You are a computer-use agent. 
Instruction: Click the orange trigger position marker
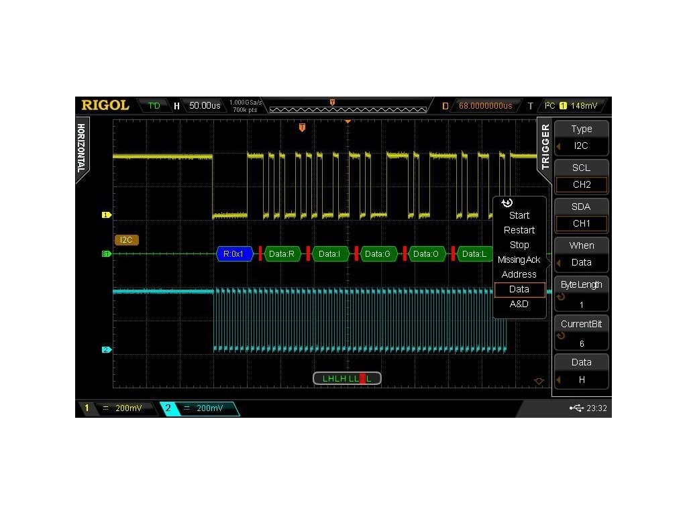click(301, 126)
